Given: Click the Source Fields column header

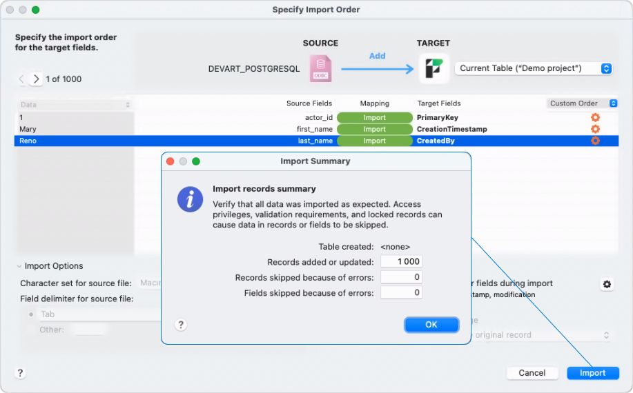Looking at the screenshot, I should pyautogui.click(x=309, y=103).
